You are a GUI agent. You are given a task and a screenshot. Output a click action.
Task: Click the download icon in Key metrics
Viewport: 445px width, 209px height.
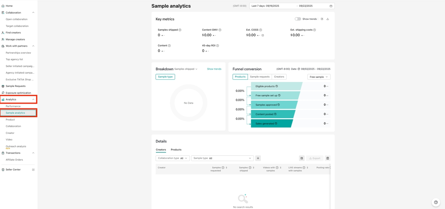click(327, 19)
